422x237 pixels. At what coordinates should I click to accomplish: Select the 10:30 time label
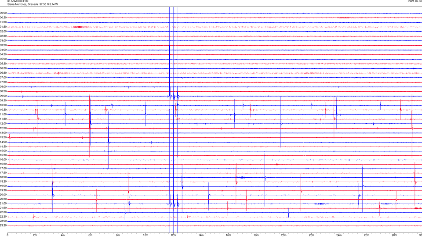point(3,110)
